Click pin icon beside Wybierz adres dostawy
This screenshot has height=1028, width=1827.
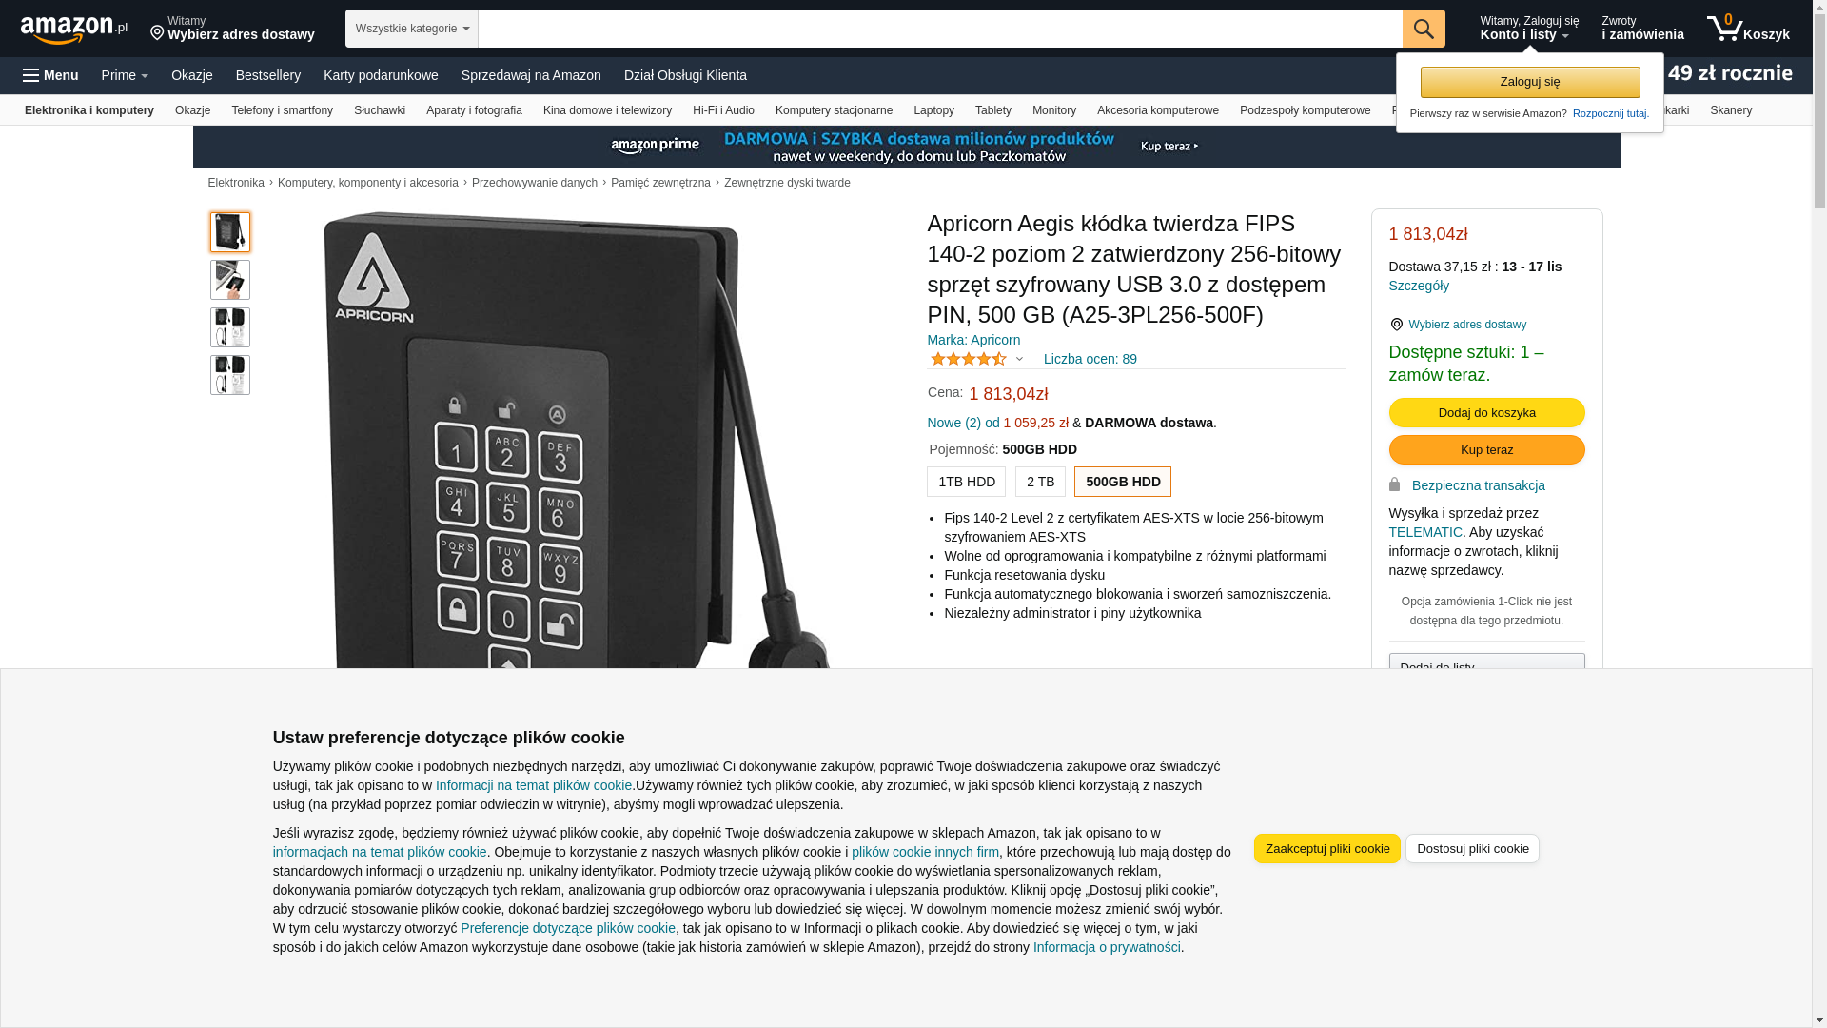point(1396,325)
